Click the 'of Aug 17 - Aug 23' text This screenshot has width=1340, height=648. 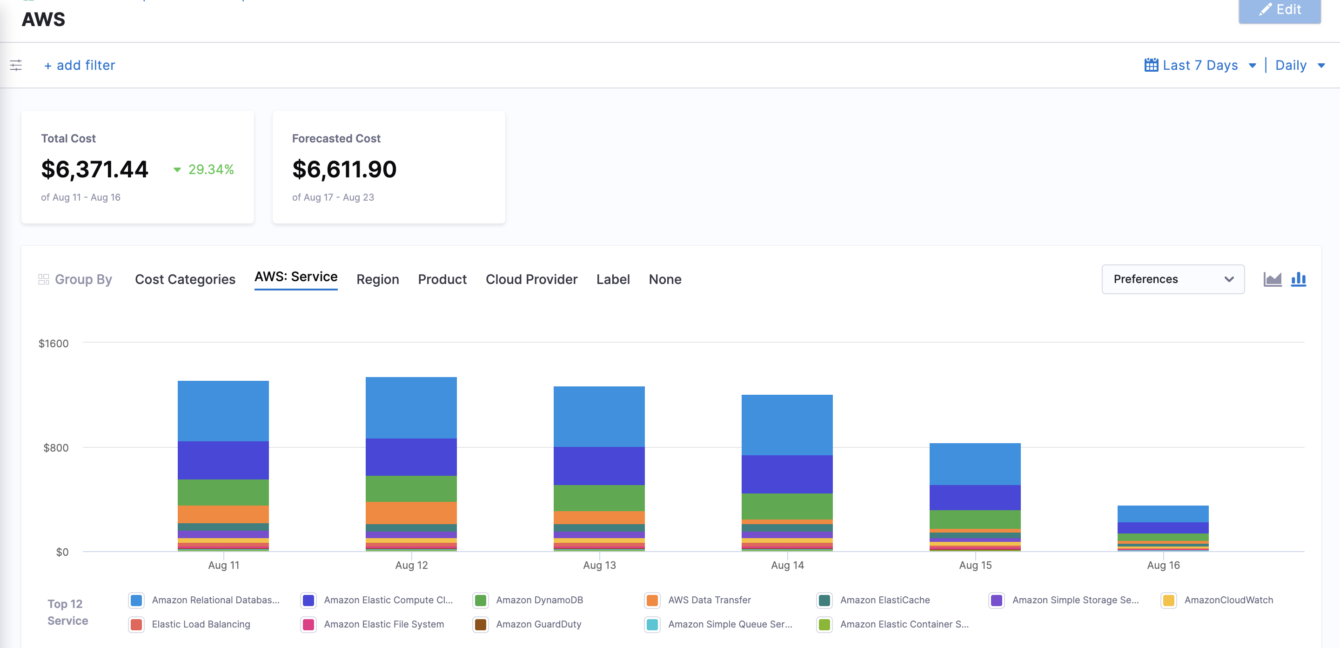(333, 197)
